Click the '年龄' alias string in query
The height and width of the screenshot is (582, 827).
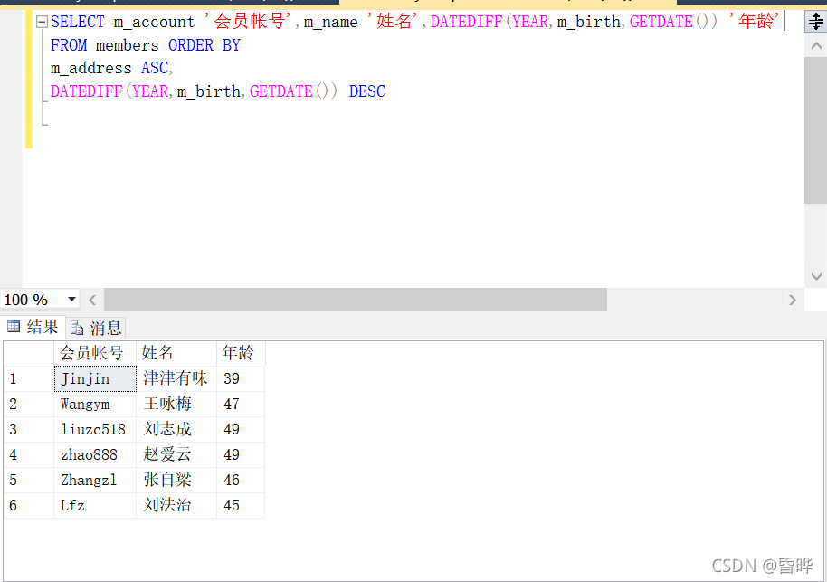(x=754, y=21)
